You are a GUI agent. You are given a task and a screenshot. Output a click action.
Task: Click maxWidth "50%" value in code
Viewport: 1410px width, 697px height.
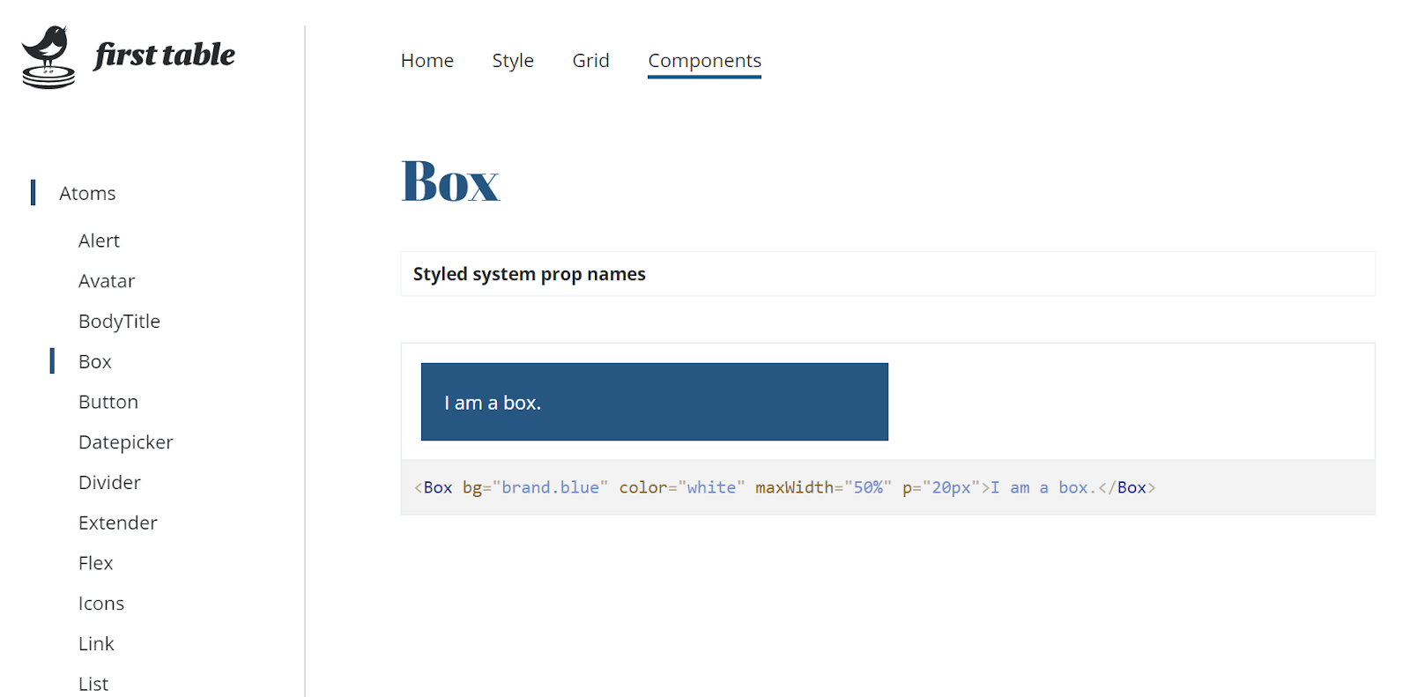click(868, 487)
